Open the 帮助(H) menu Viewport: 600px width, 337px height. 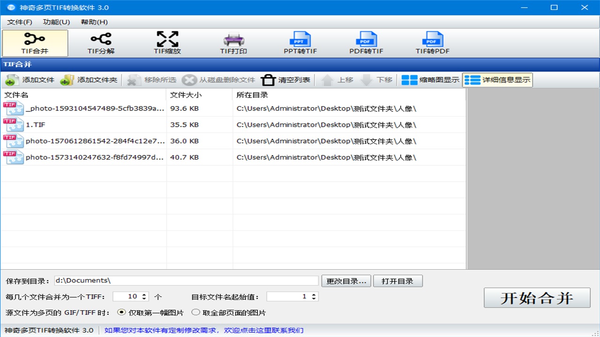95,22
